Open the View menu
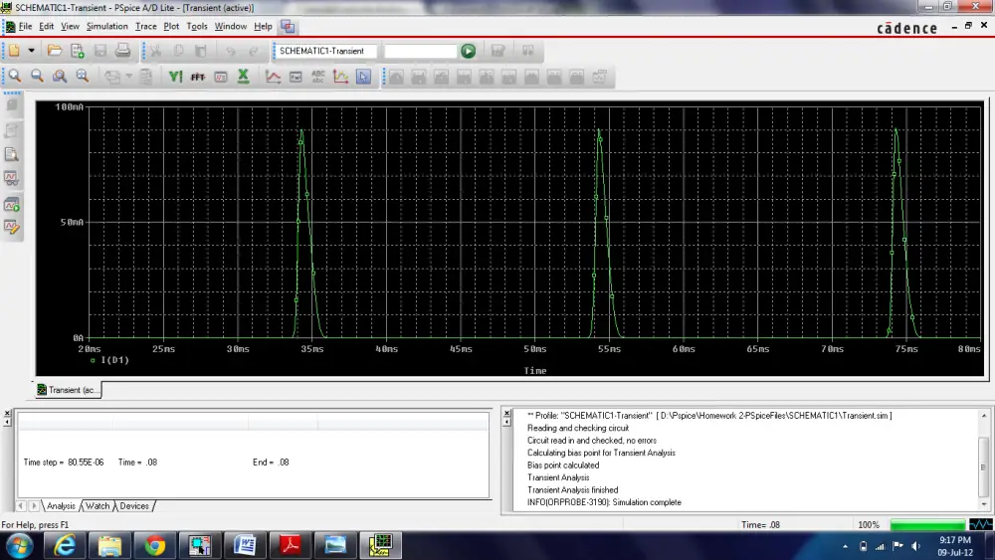This screenshot has height=560, width=995. coord(70,26)
